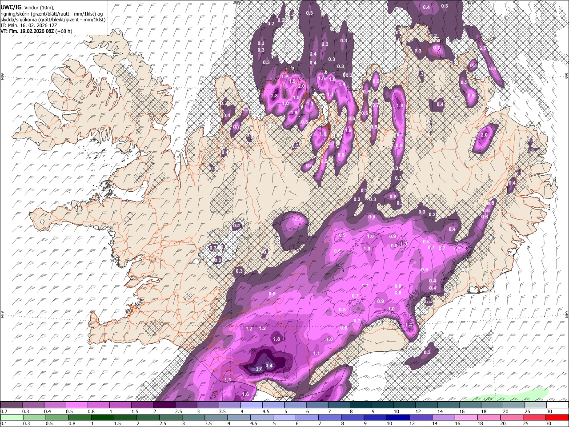
Task: Select the white snow swatch above 30
Action: [557, 405]
